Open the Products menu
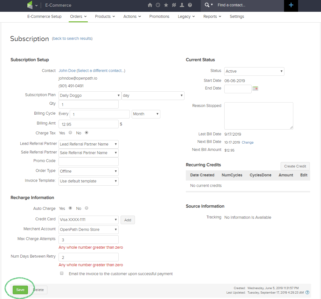 pyautogui.click(x=105, y=17)
